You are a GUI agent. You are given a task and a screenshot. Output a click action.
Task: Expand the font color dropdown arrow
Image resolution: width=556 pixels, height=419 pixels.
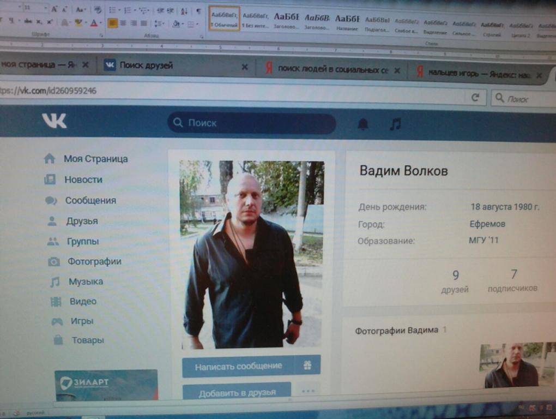pyautogui.click(x=101, y=23)
